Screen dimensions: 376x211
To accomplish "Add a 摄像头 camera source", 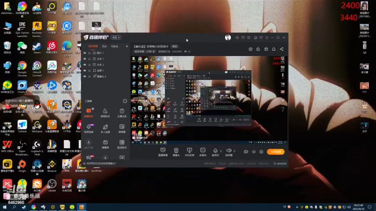I will point(176,152).
